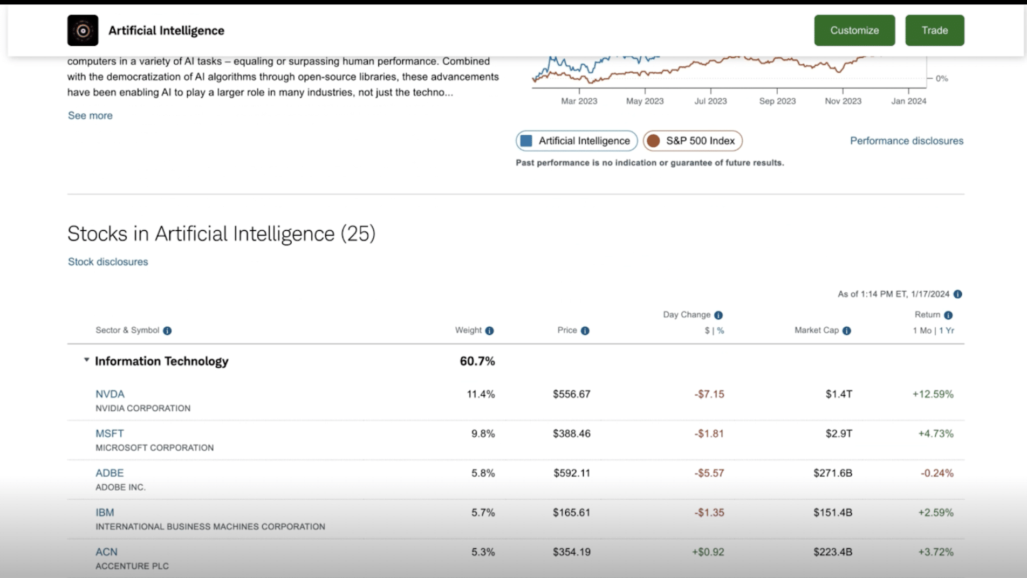
Task: Switch Day Change display to percent
Action: 721,331
